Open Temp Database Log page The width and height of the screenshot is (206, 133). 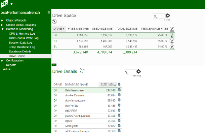[22, 47]
